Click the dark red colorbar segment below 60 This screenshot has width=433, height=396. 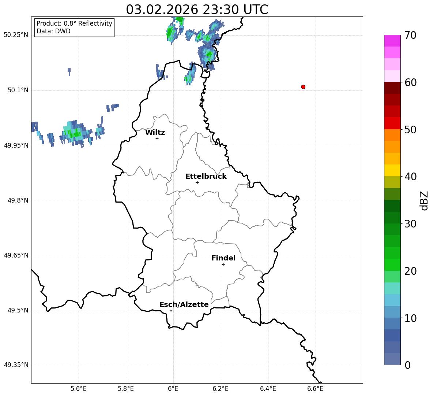click(x=392, y=88)
